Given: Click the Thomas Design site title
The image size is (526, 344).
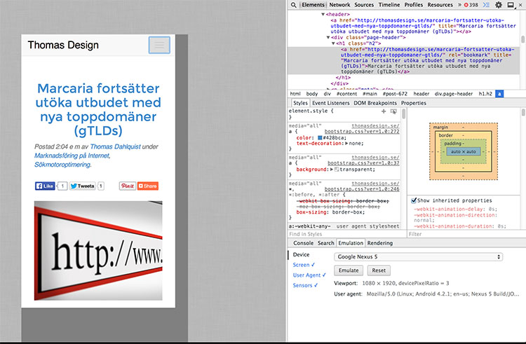Looking at the screenshot, I should 63,45.
